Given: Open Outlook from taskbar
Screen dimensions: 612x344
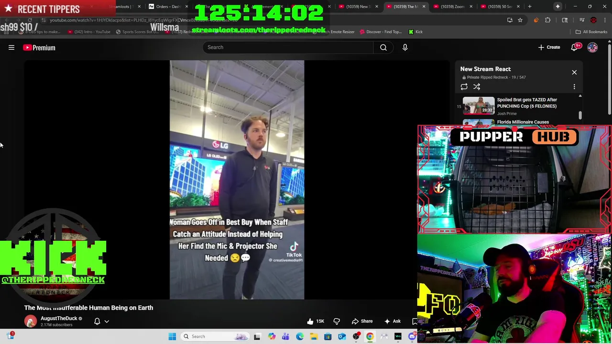Looking at the screenshot, I should [x=342, y=336].
